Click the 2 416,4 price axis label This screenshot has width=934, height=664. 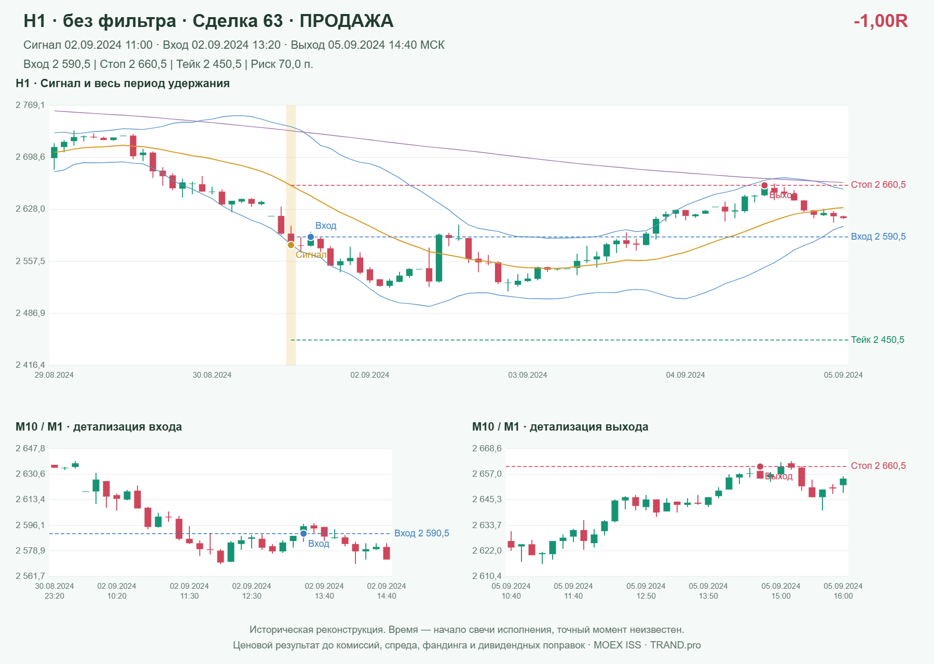click(x=30, y=365)
